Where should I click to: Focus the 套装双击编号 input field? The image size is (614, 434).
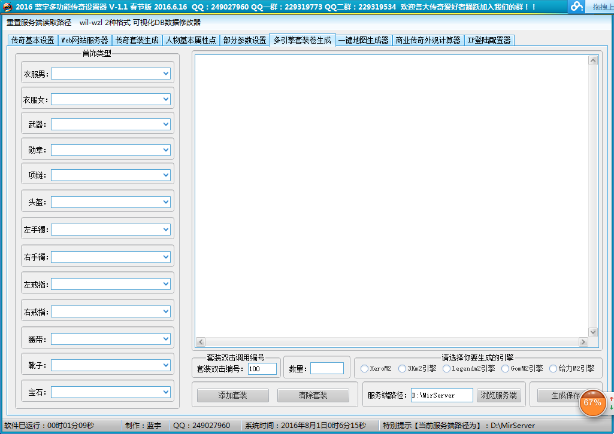tap(262, 369)
